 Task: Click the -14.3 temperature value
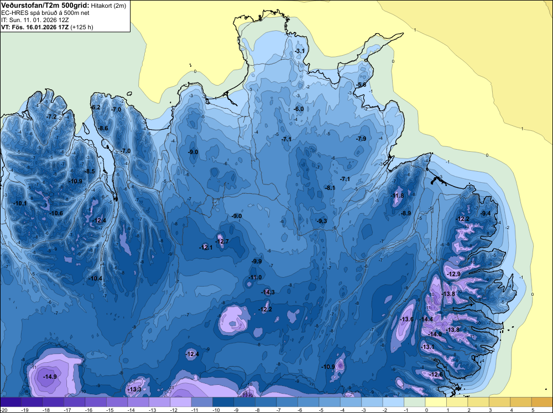pos(268,292)
